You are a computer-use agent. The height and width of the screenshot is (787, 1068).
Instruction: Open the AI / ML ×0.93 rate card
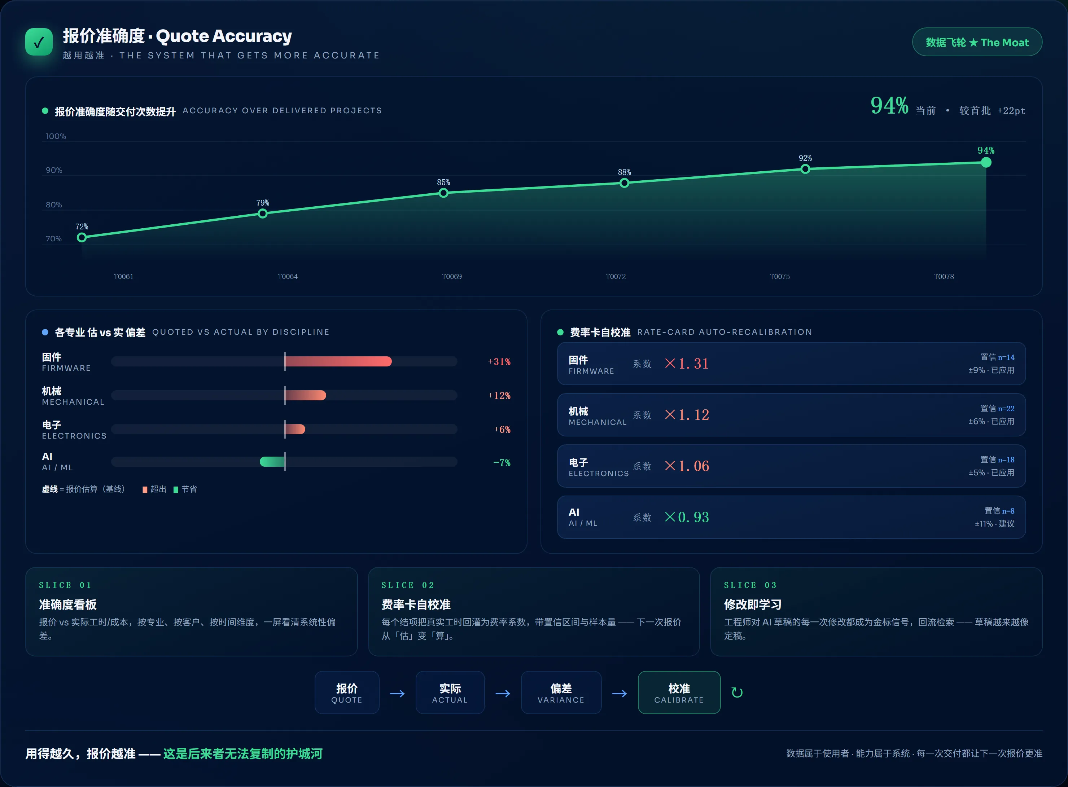tap(791, 517)
